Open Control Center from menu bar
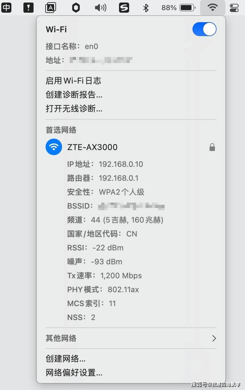This screenshot has height=390, width=245. click(234, 8)
